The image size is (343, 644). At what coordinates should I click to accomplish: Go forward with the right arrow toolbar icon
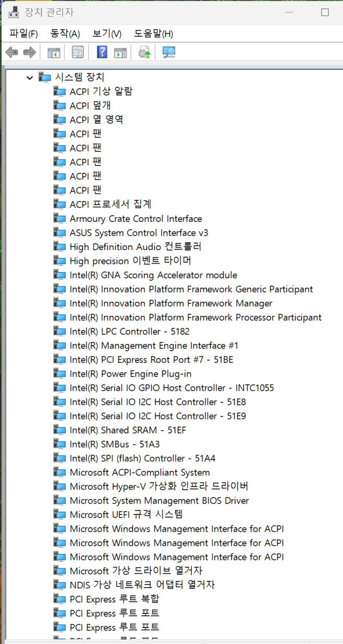30,52
